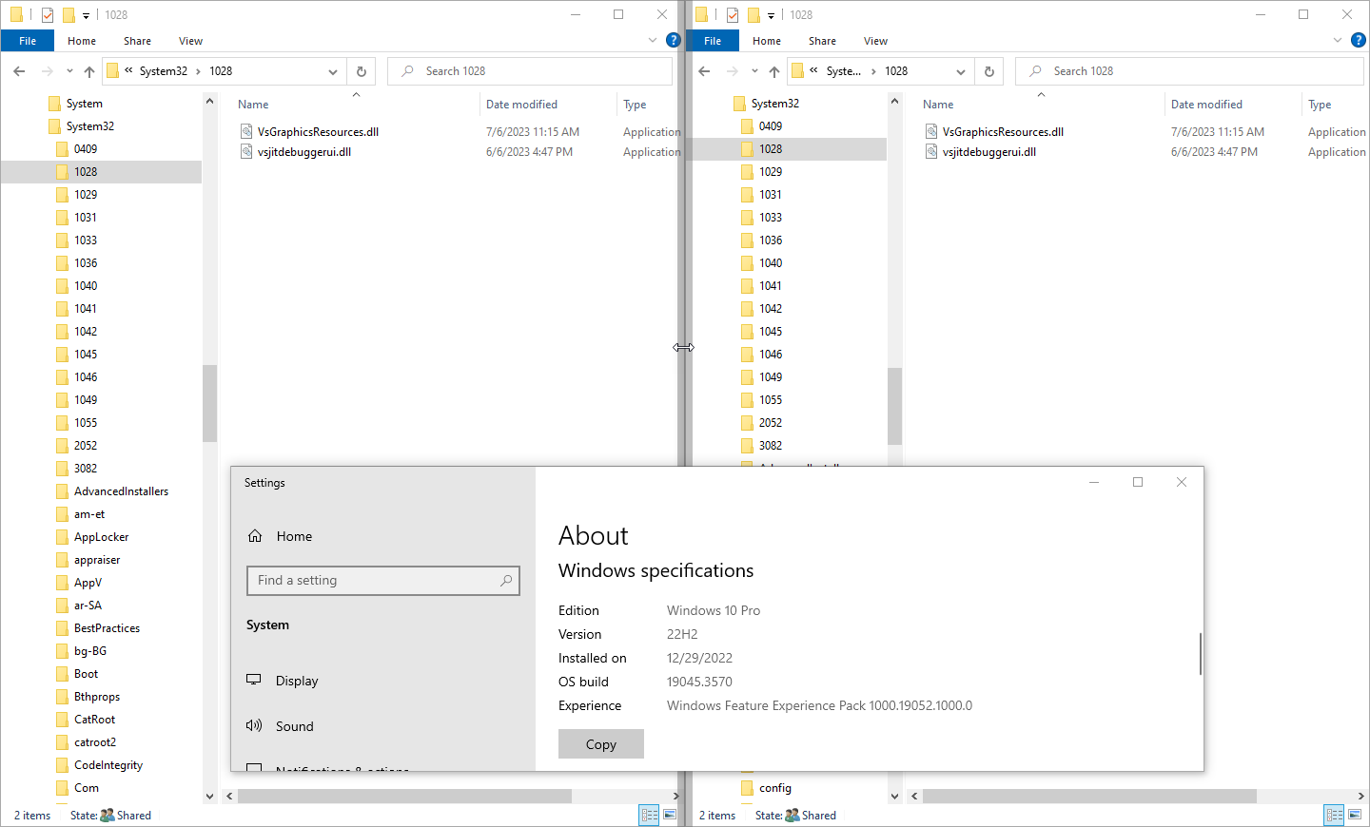Viewport: 1370px width, 827px height.
Task: Refresh the right Explorer window
Action: coord(989,71)
